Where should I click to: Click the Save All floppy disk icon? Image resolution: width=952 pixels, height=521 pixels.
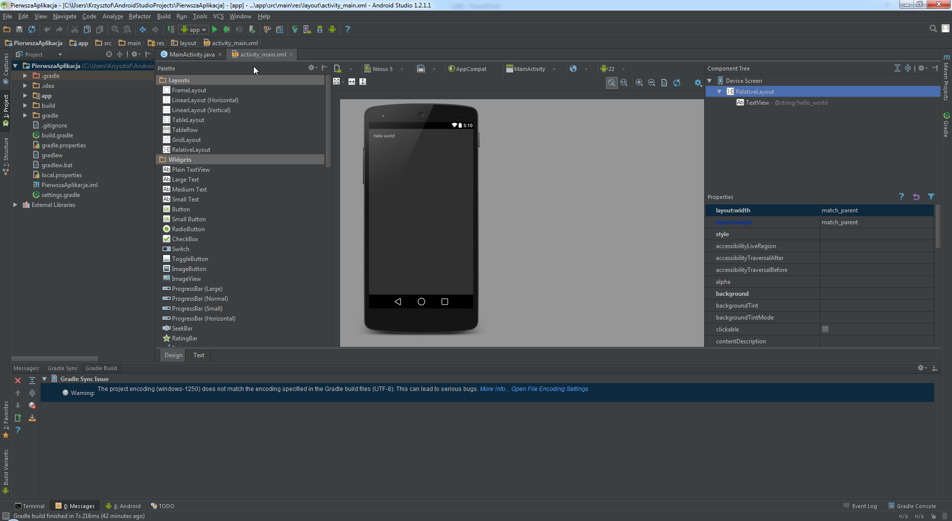[19, 29]
